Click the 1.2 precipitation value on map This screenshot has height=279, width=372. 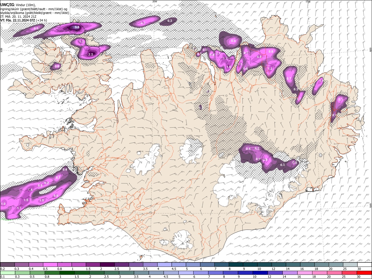[x=270, y=69]
